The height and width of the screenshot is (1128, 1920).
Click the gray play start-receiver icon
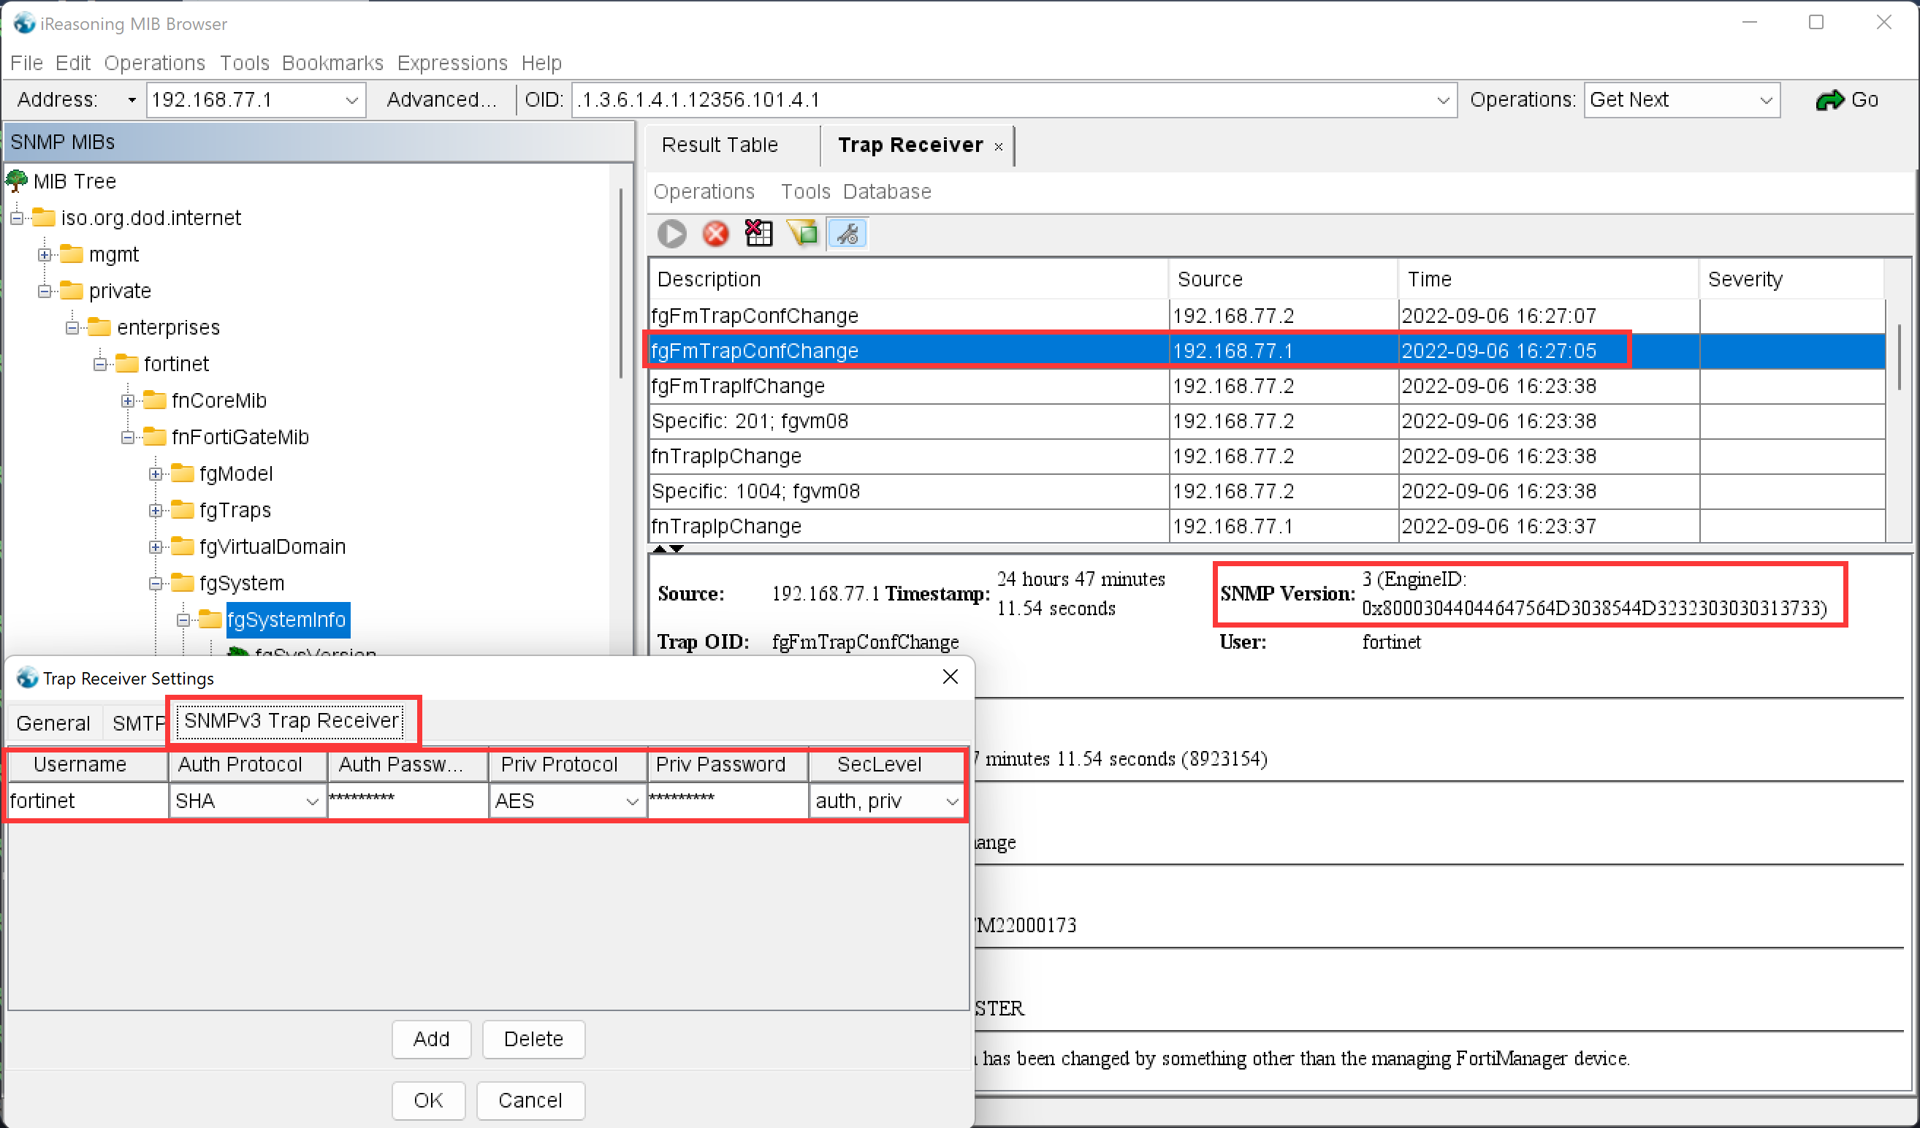coord(671,234)
